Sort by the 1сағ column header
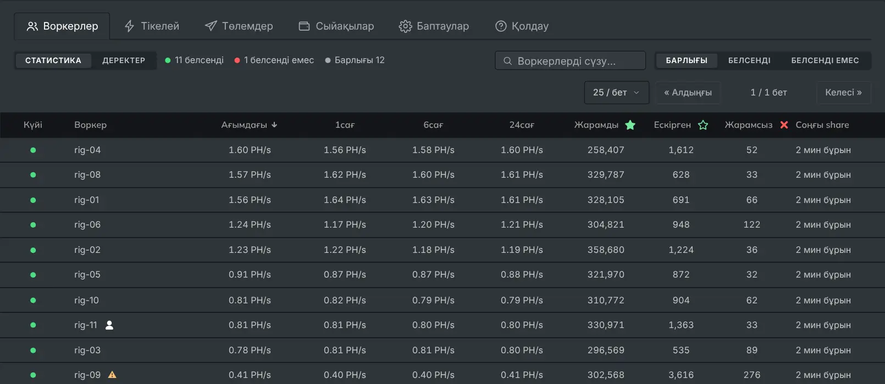885x384 pixels. click(345, 125)
